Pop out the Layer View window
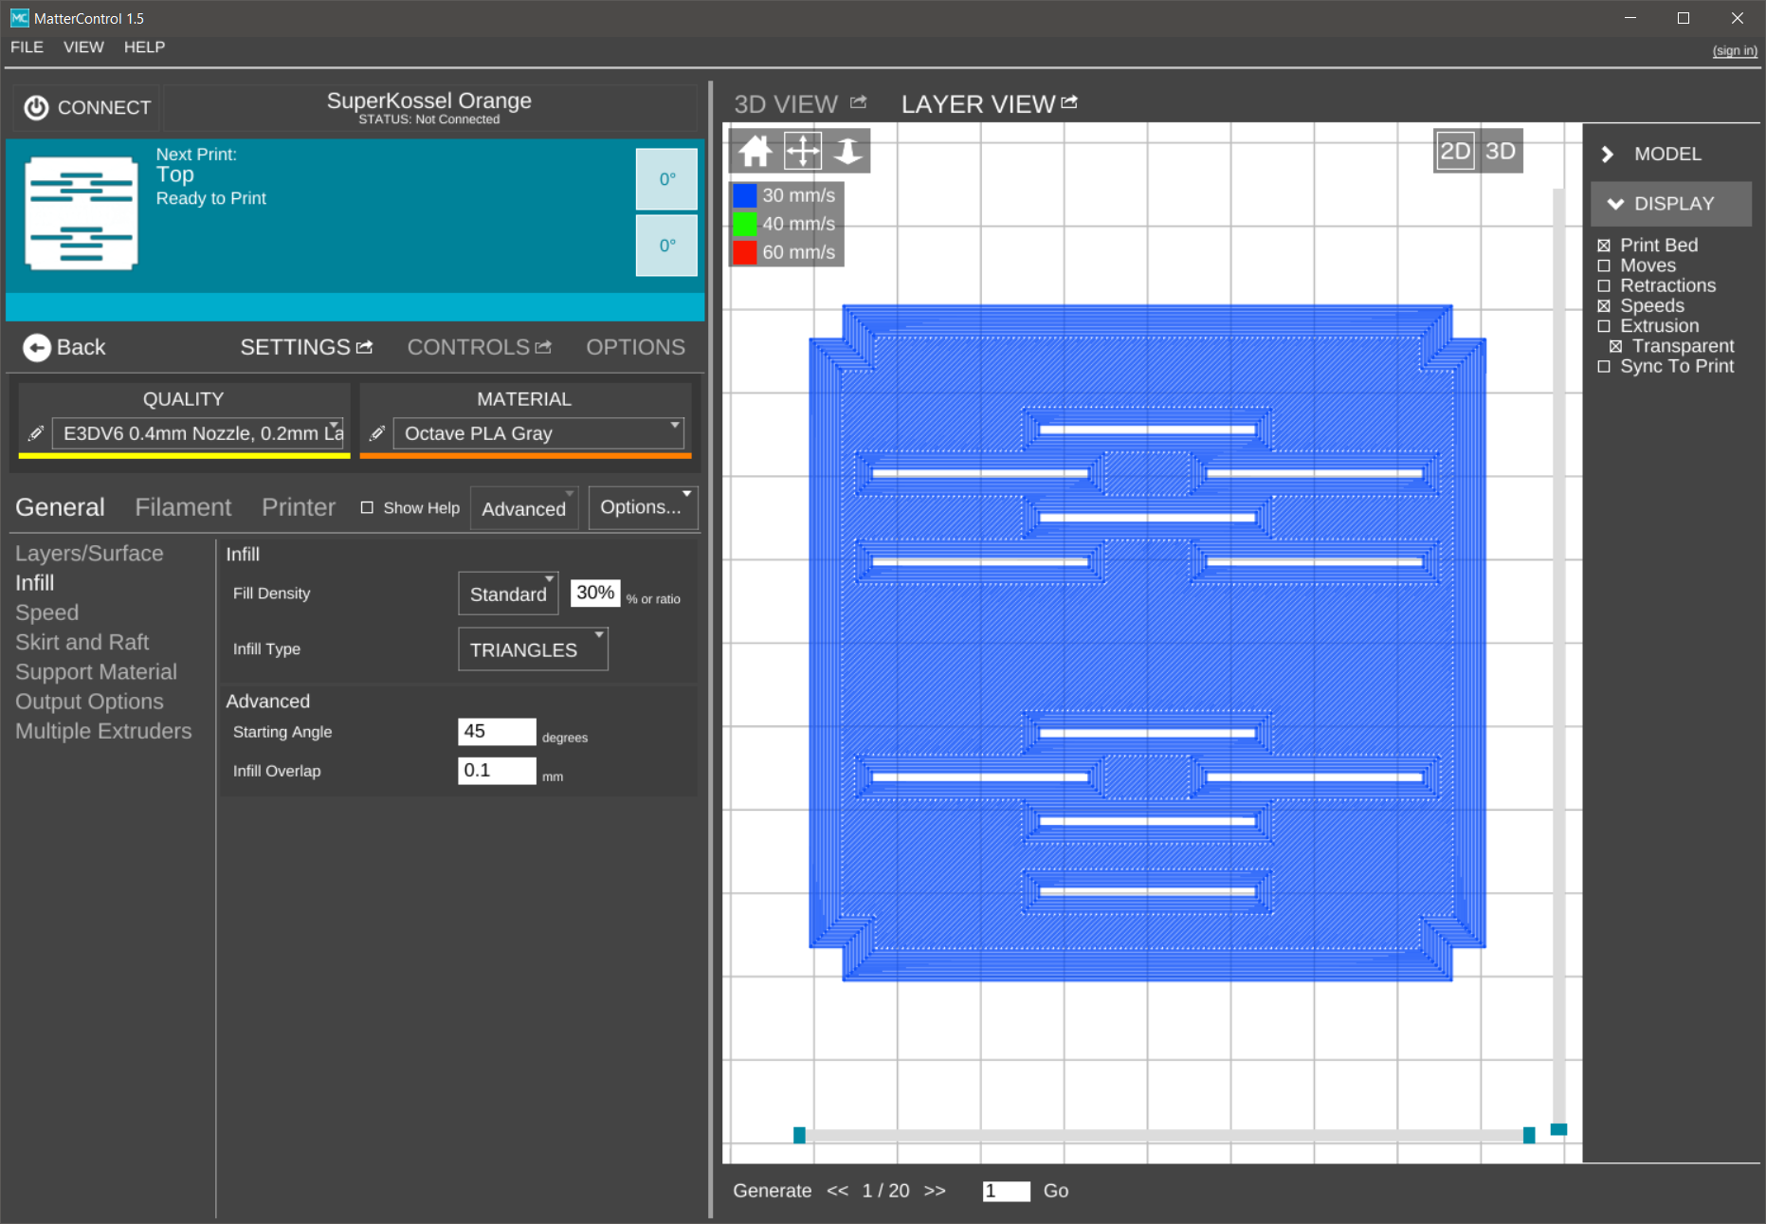 tap(1069, 102)
